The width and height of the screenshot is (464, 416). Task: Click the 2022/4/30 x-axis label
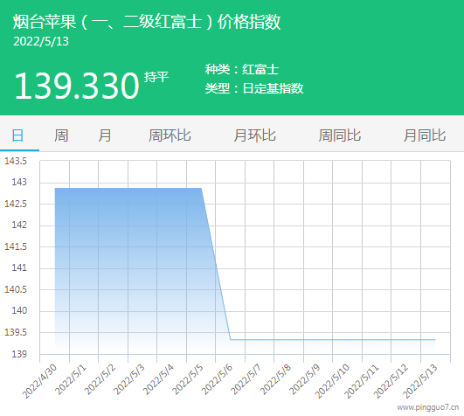point(39,381)
